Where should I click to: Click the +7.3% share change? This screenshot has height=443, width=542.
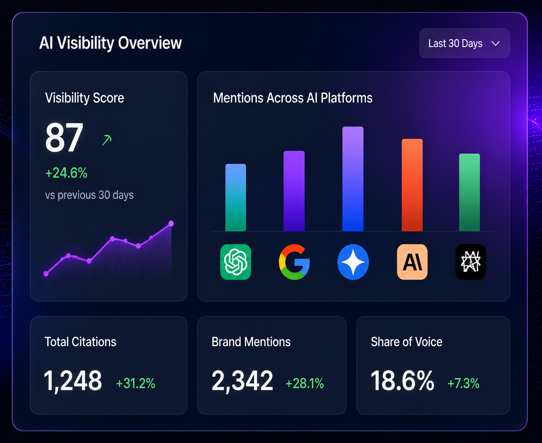463,383
